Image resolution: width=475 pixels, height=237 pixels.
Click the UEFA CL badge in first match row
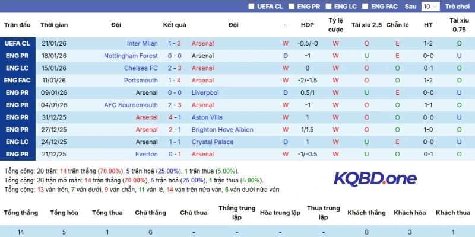17,44
